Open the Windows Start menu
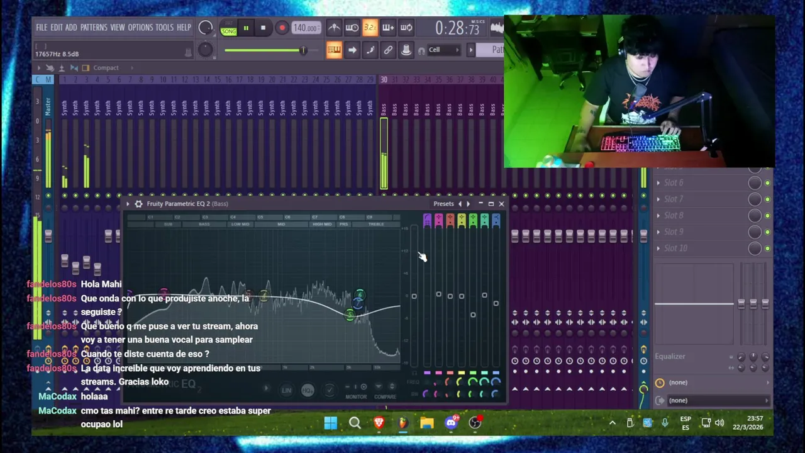 330,423
